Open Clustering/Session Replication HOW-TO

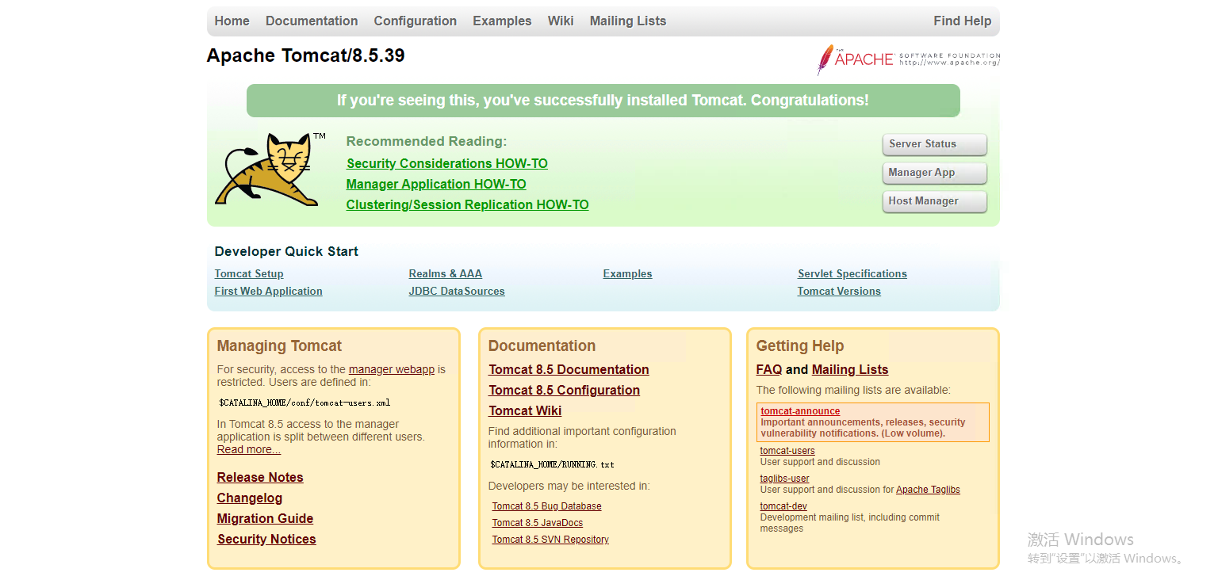click(x=468, y=205)
